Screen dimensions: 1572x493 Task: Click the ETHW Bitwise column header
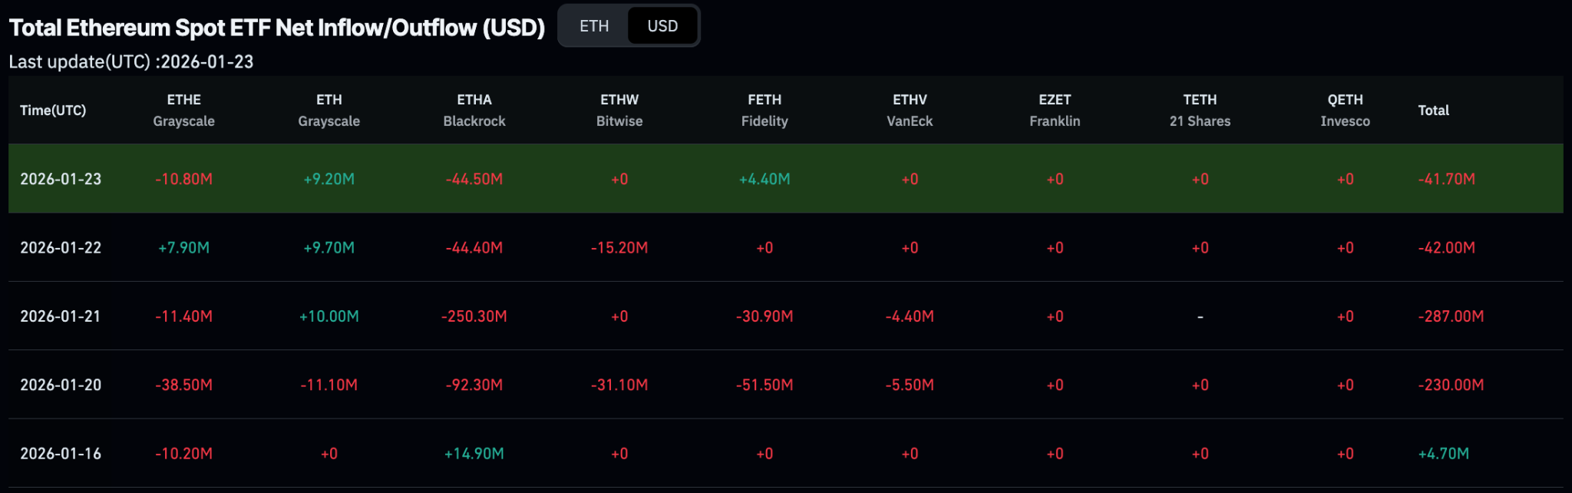pos(619,111)
